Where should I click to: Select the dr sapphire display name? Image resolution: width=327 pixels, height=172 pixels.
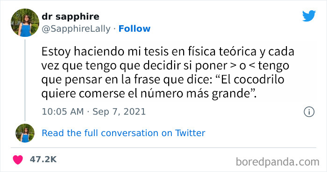[71, 17]
